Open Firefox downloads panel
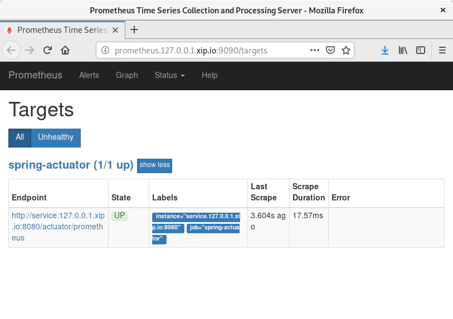Image resolution: width=453 pixels, height=319 pixels. pyautogui.click(x=384, y=50)
